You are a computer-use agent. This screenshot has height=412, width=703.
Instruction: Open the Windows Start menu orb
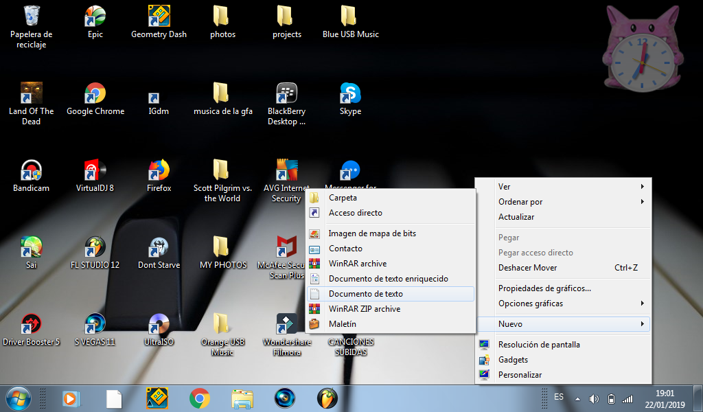tap(19, 398)
